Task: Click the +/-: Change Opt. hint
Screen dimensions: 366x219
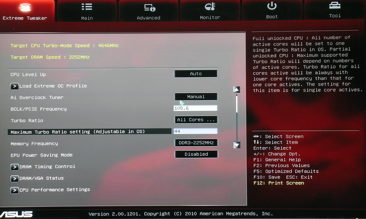Action: click(277, 154)
